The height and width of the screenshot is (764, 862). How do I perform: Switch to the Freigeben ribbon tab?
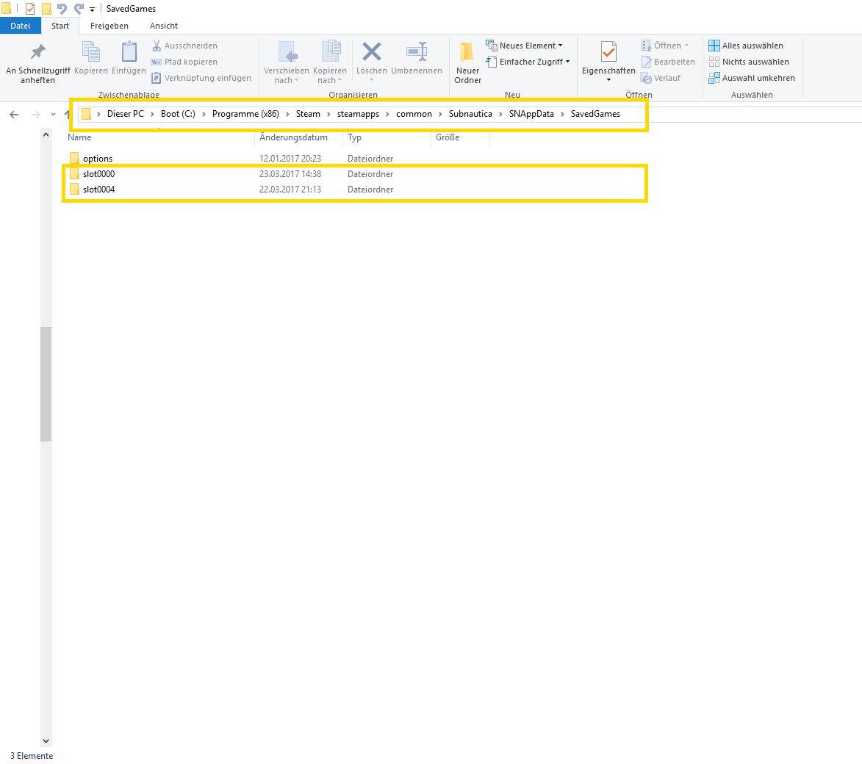109,26
